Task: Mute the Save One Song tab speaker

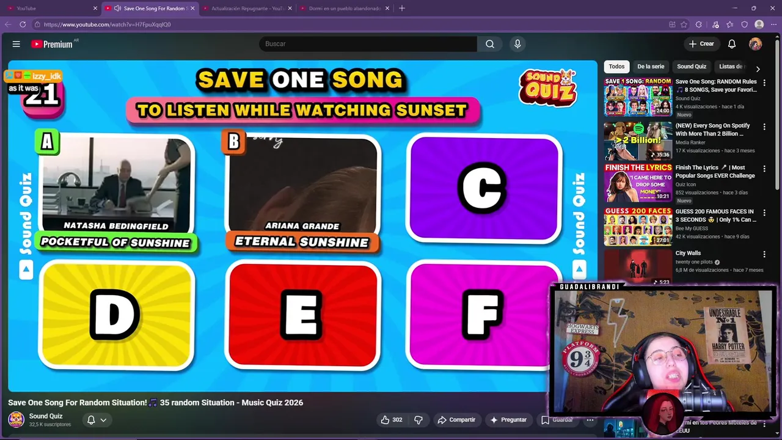Action: coord(117,9)
